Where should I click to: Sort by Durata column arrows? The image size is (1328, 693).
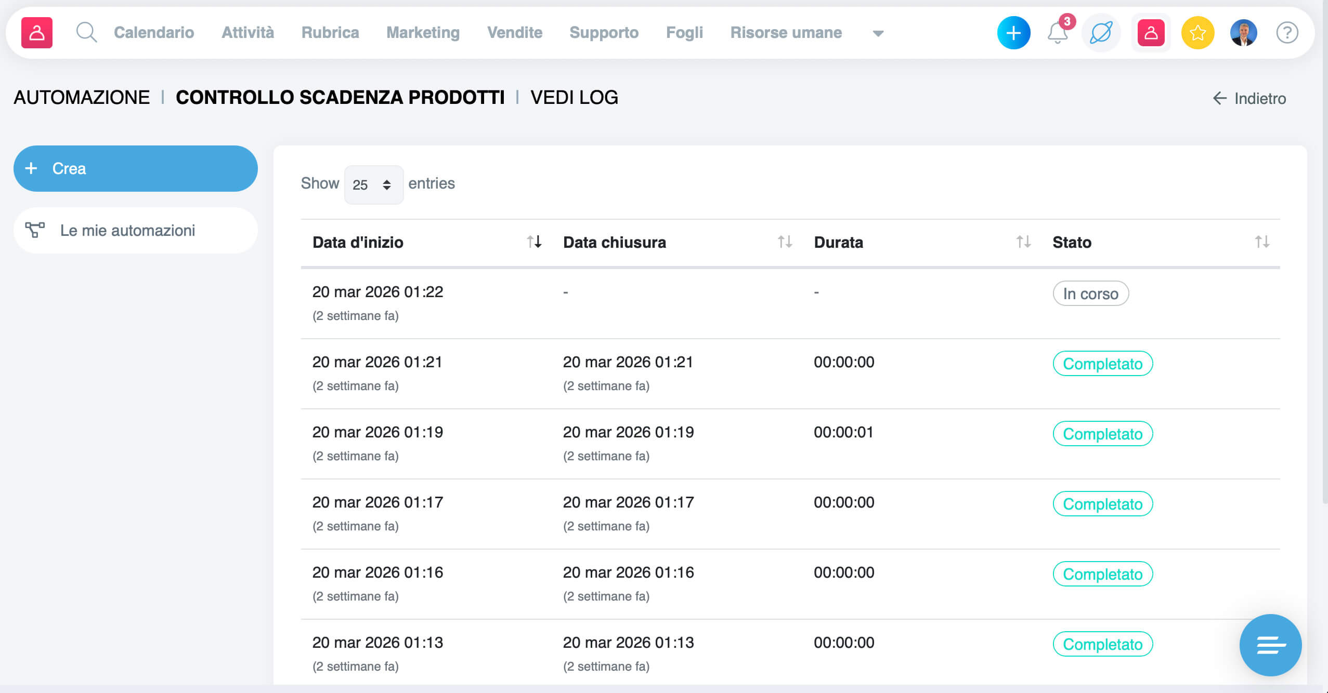pos(1023,242)
